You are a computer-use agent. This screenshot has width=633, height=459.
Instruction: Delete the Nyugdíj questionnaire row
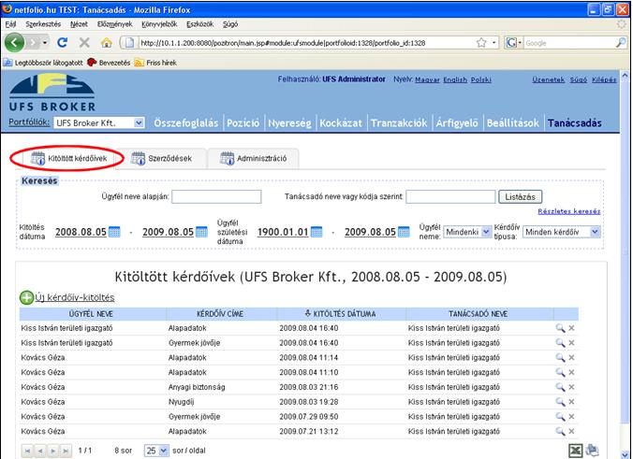[571, 402]
